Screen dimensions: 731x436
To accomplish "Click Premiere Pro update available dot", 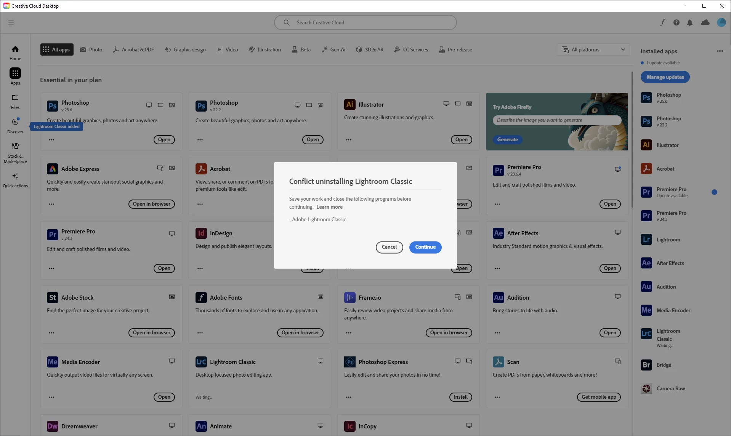I will (x=714, y=192).
